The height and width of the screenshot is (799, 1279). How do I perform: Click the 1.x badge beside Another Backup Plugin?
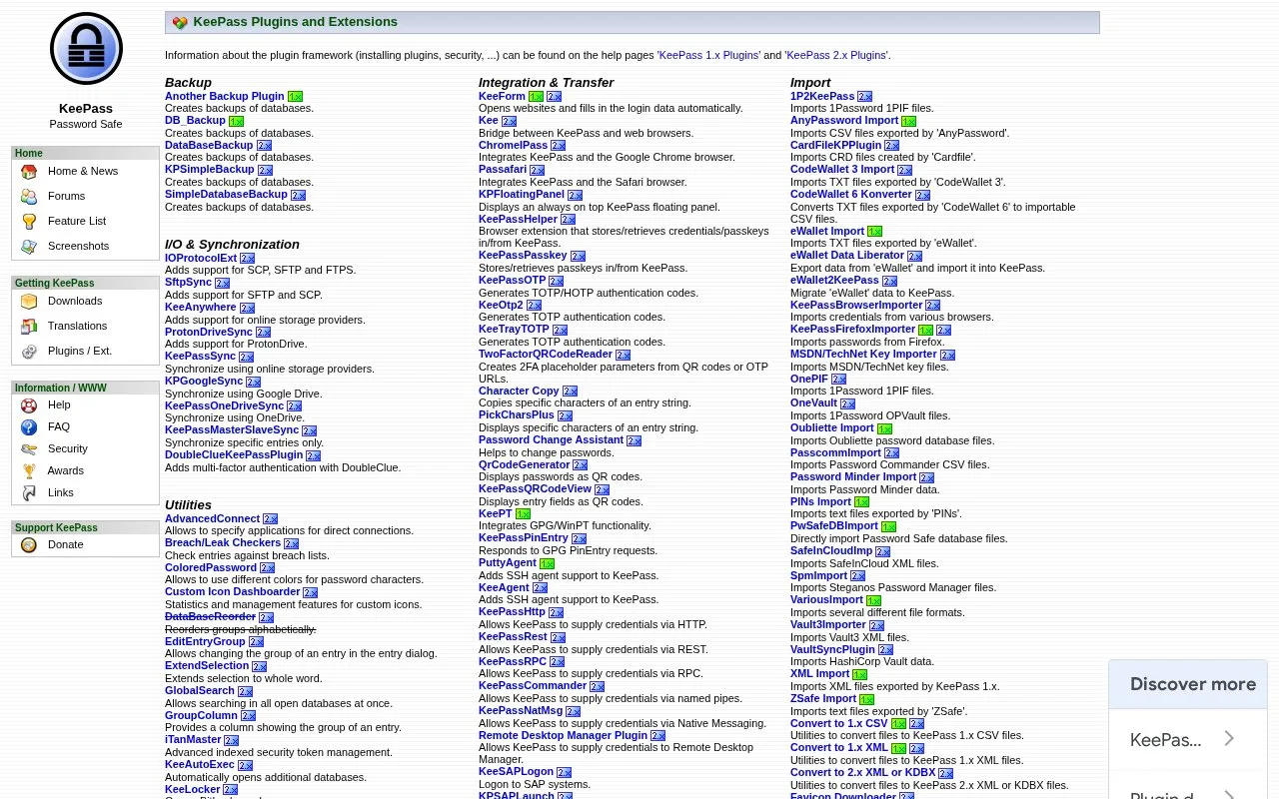(x=295, y=97)
